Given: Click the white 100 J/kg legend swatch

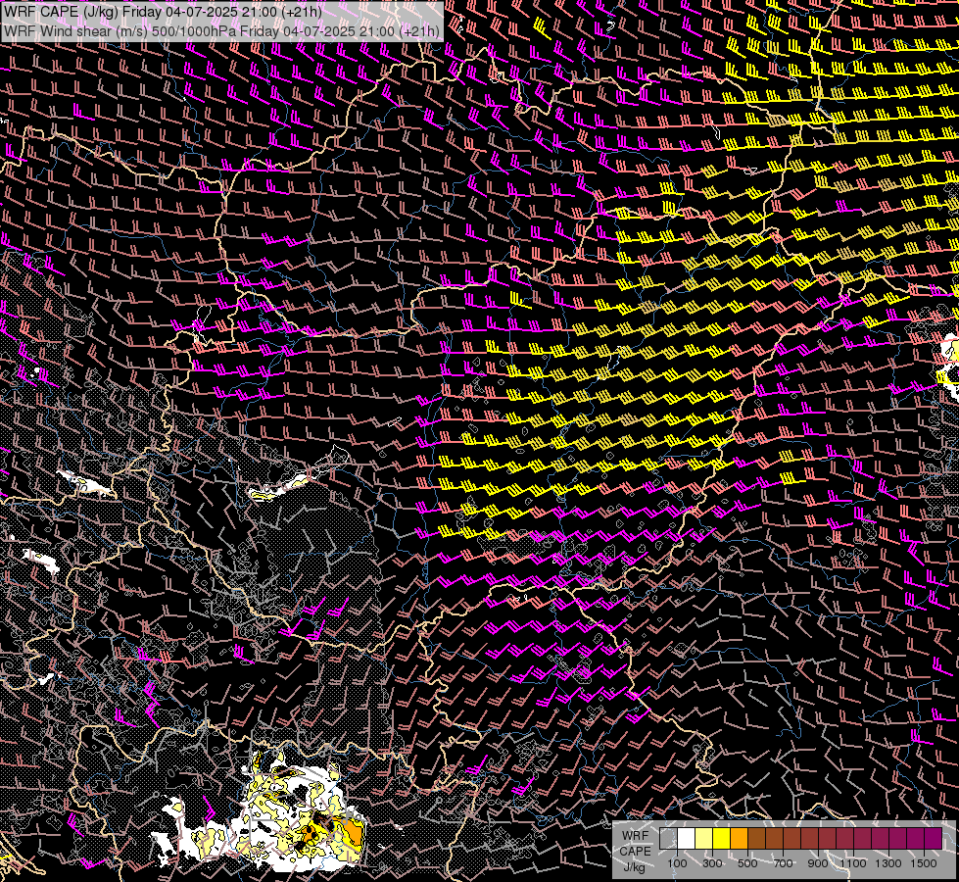Looking at the screenshot, I should [687, 839].
